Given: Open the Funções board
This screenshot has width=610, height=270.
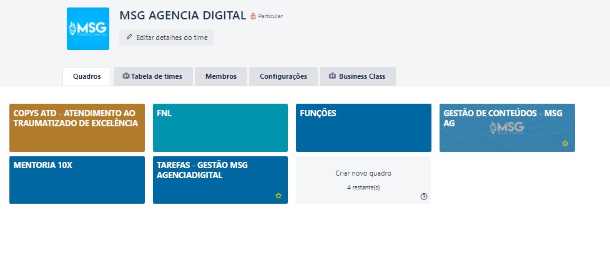Looking at the screenshot, I should (363, 127).
